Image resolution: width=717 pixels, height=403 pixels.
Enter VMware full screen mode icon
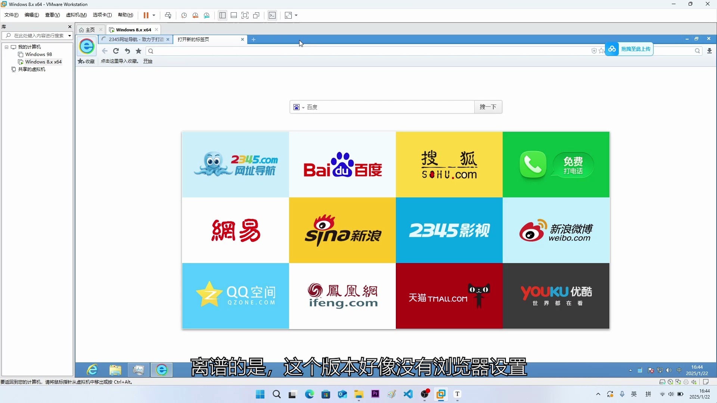245,15
